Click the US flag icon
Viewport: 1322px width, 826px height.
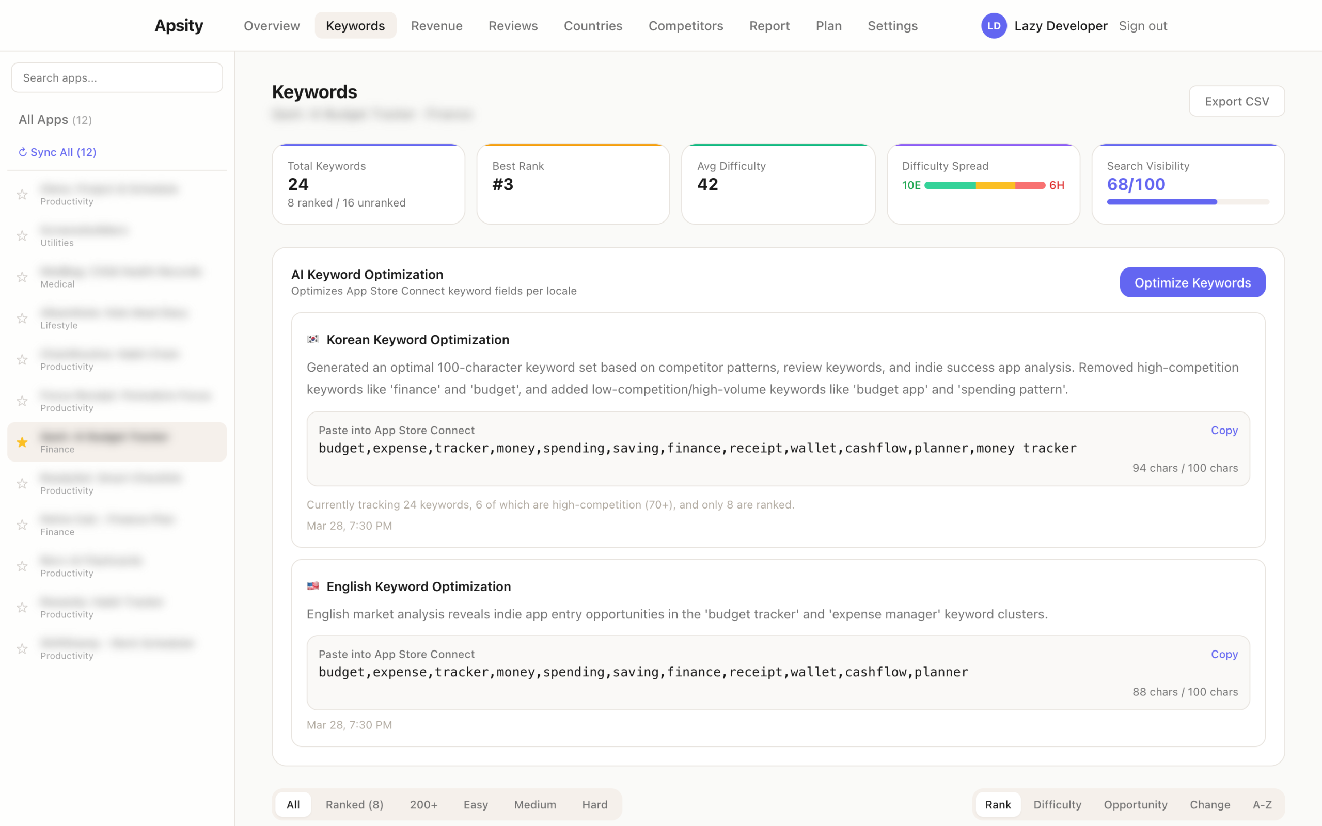[x=312, y=586]
